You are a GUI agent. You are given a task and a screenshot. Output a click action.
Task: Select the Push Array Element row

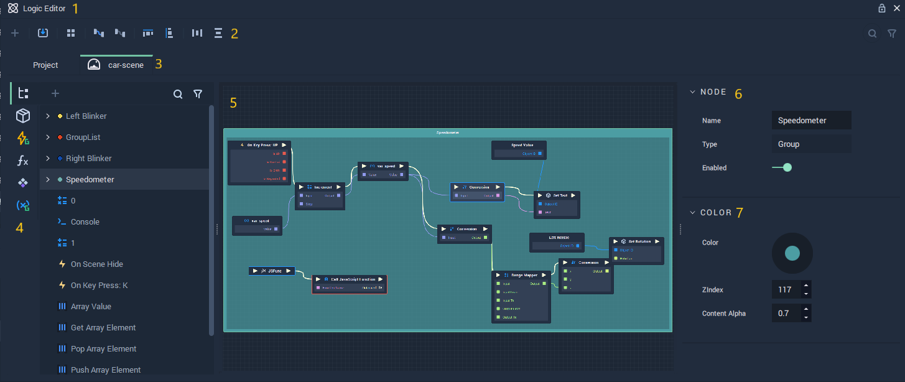(124, 370)
